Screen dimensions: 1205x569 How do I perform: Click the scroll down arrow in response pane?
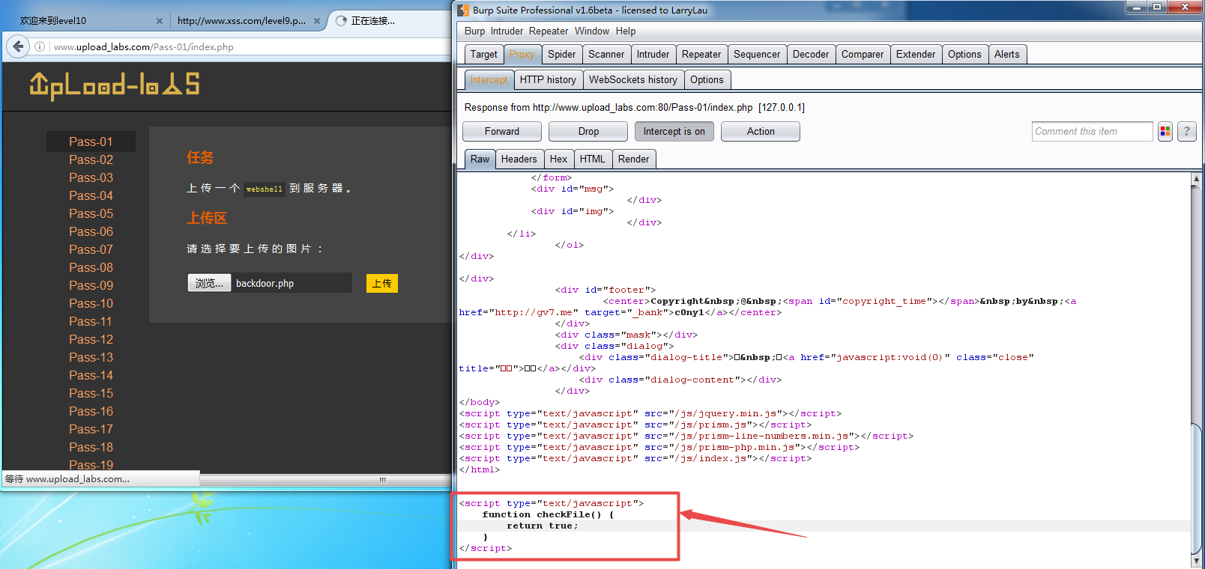pos(1196,561)
